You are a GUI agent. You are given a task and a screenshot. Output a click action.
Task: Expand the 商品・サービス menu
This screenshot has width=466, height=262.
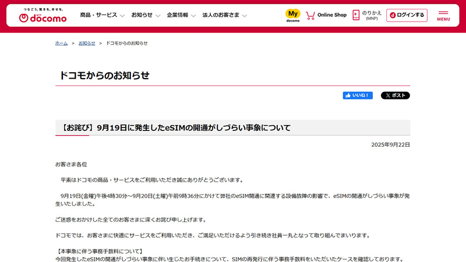click(102, 15)
